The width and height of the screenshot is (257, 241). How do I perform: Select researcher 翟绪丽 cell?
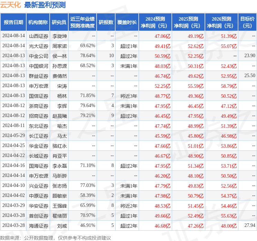coord(60,216)
